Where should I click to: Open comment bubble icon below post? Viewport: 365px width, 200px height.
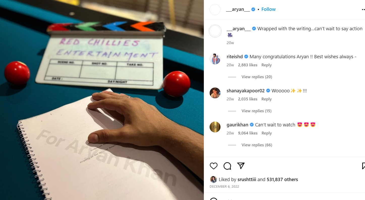227,166
